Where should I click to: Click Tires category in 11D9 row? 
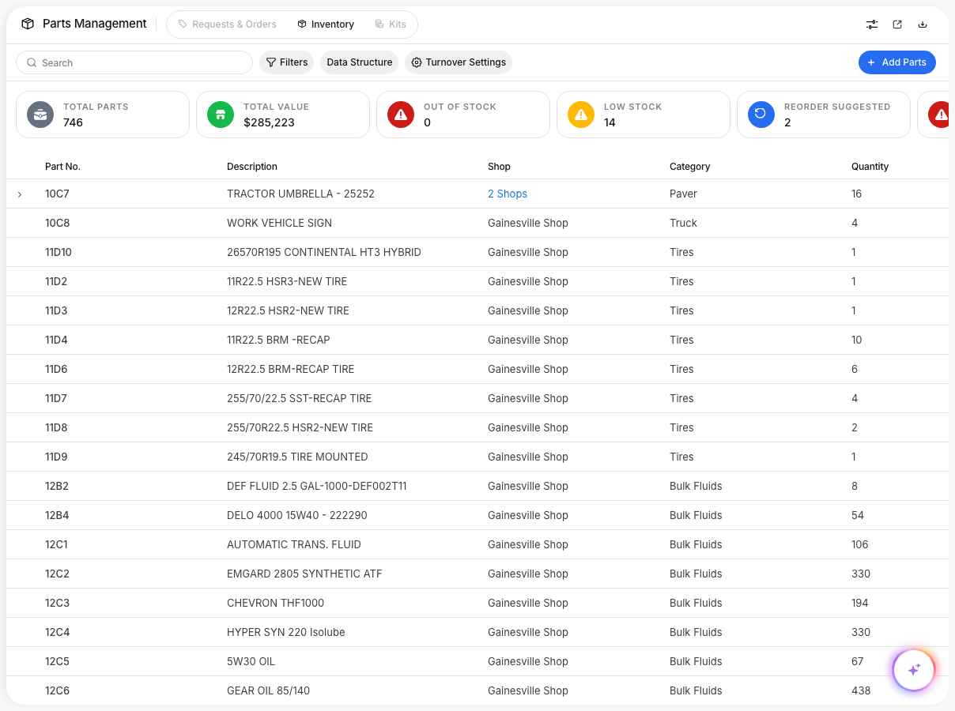click(681, 457)
